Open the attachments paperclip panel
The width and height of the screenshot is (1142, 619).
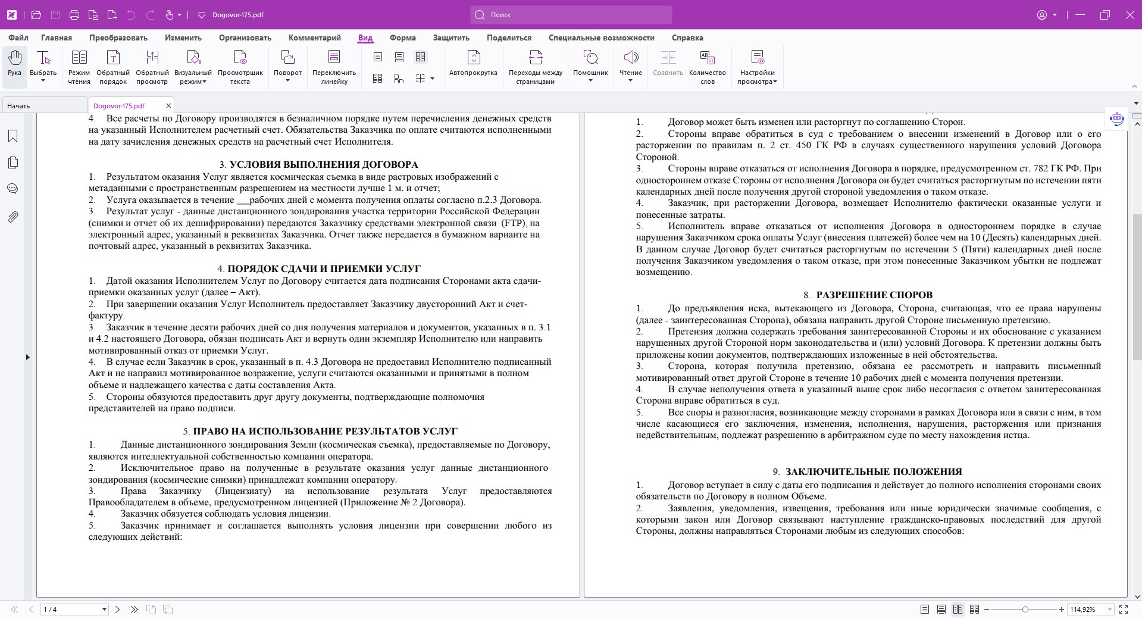12,217
